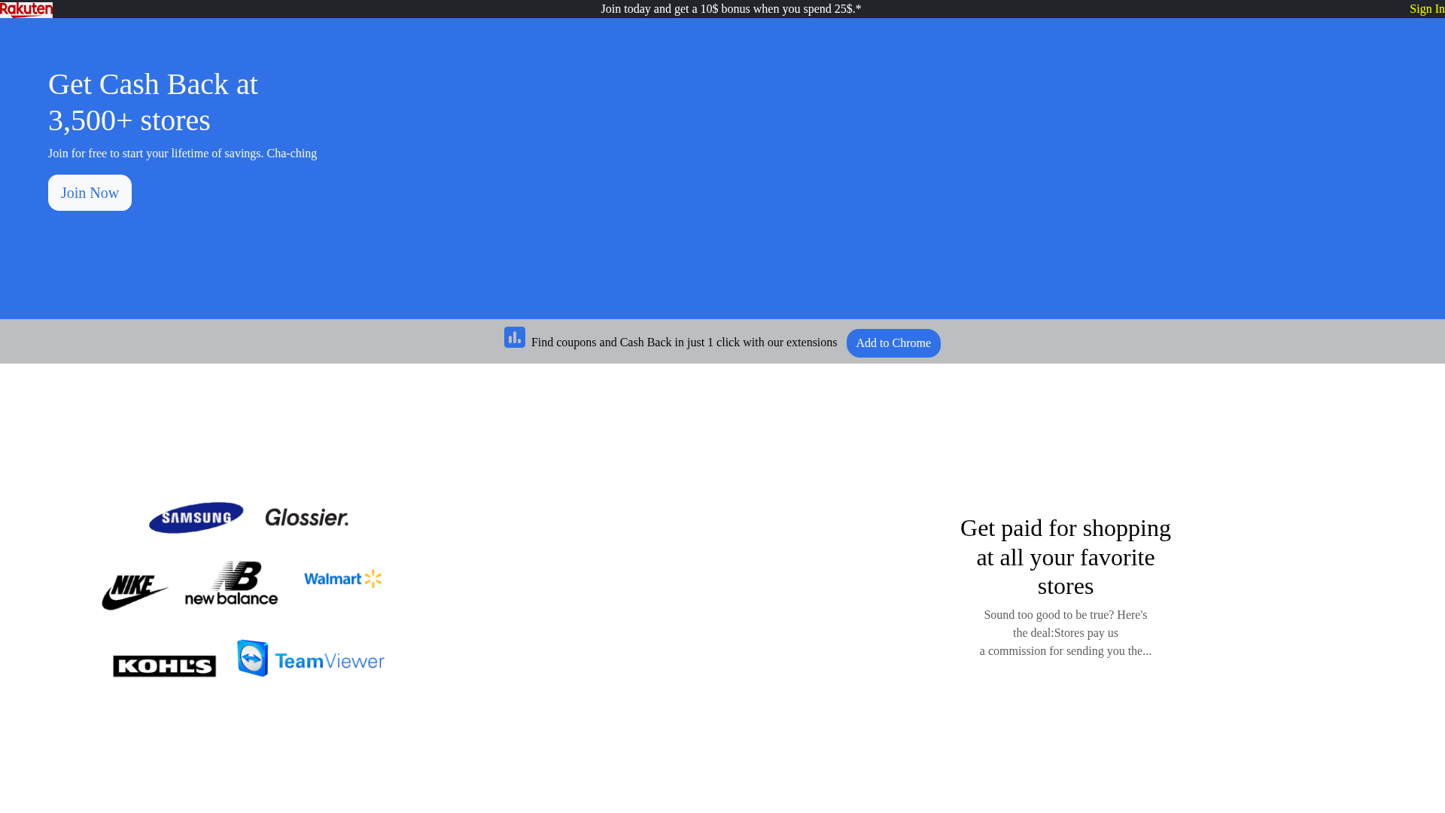Image resolution: width=1445 pixels, height=813 pixels.
Task: Click 'Get paid for shopping' heading
Action: (x=1066, y=557)
